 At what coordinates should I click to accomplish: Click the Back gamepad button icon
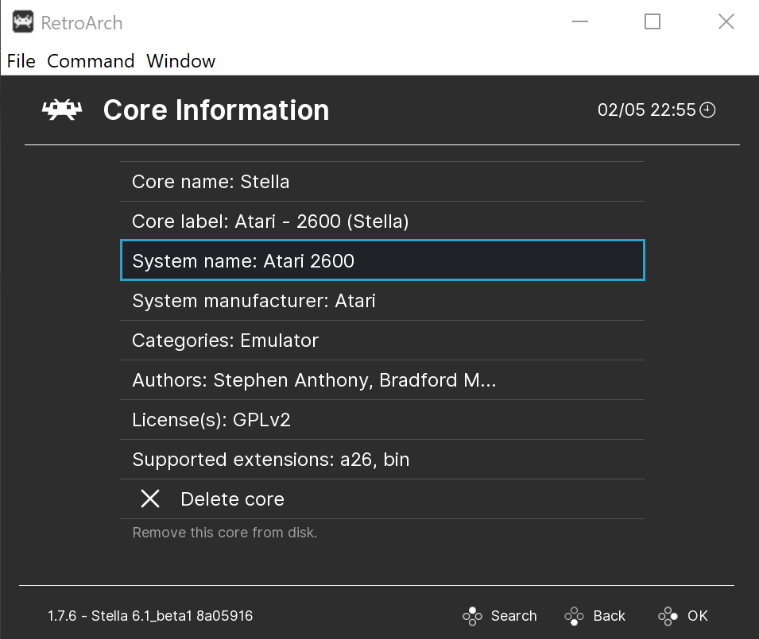575,616
